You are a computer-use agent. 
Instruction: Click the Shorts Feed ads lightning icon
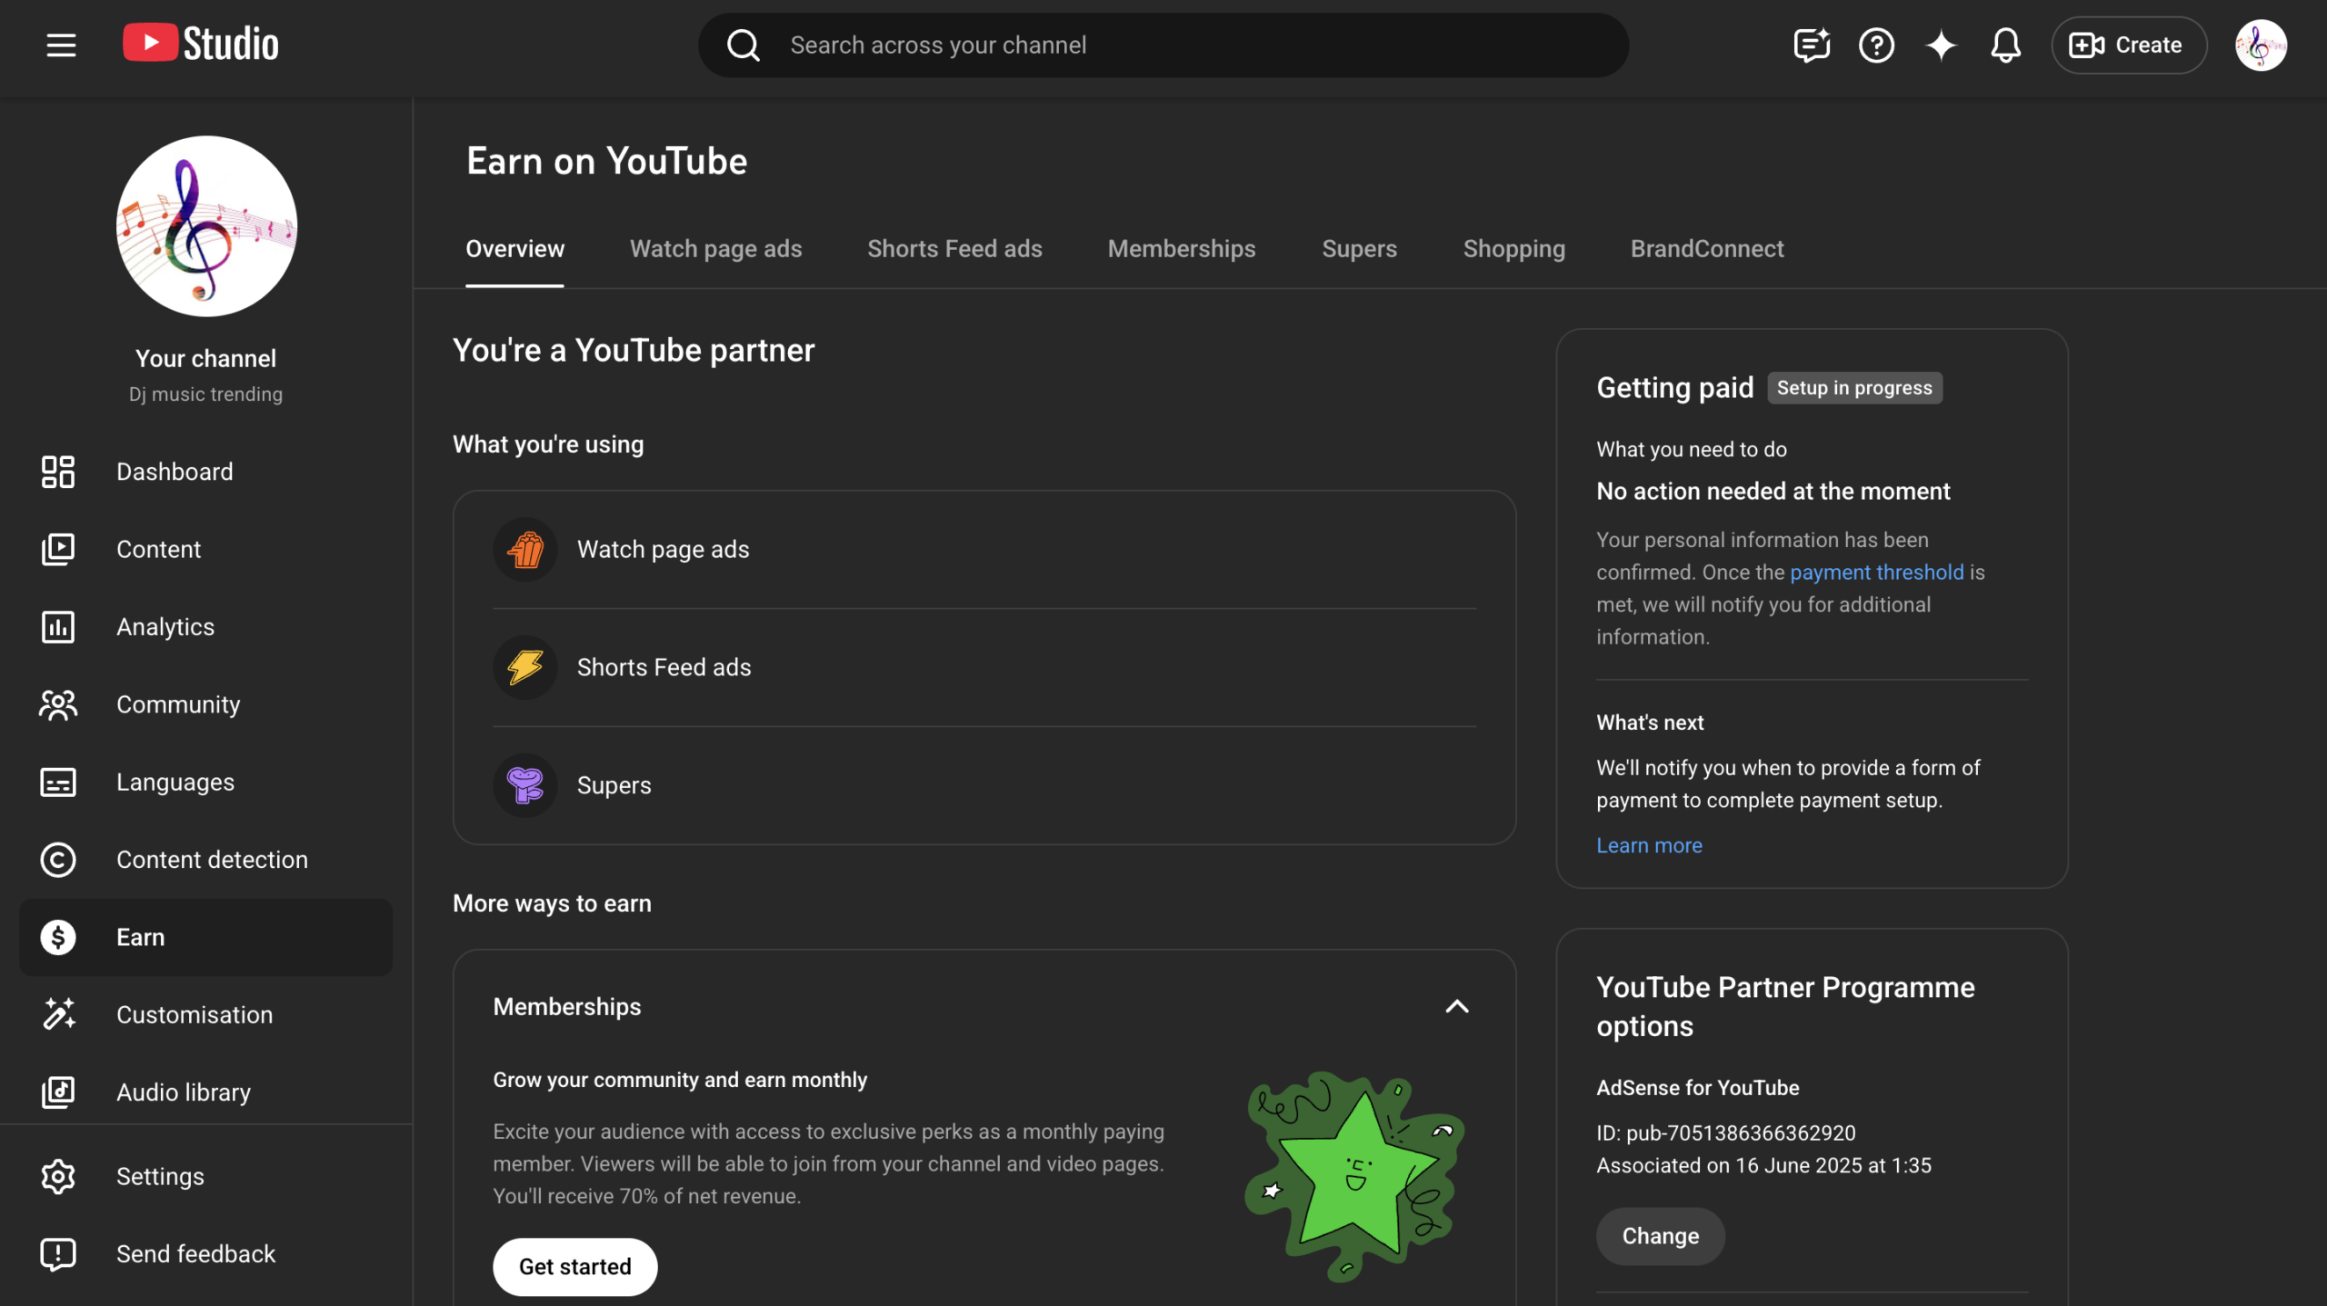[525, 667]
